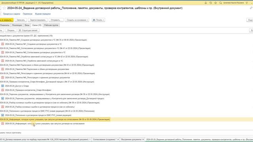
Task: Click the PDF icon of Памятка №5_Регистрация и хранение
Action: (3, 77)
